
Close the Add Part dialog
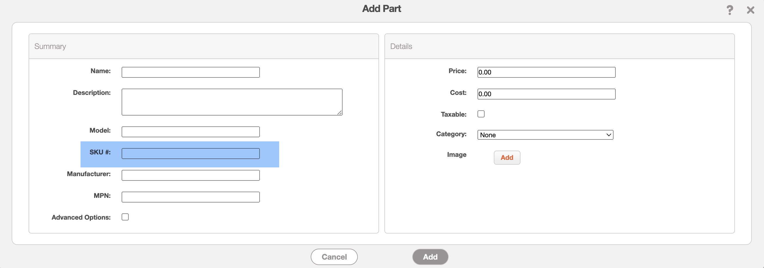coord(750,10)
